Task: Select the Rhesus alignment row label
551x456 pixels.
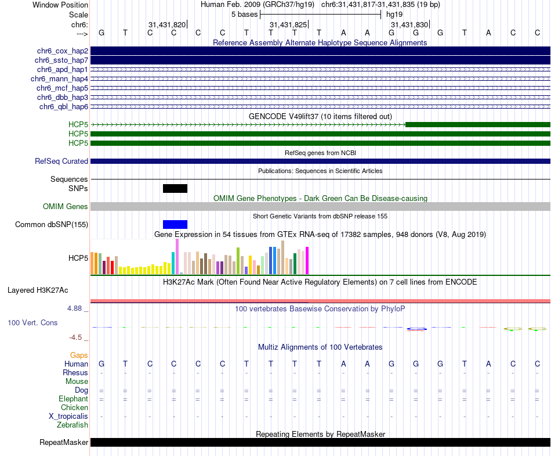Action: point(75,372)
